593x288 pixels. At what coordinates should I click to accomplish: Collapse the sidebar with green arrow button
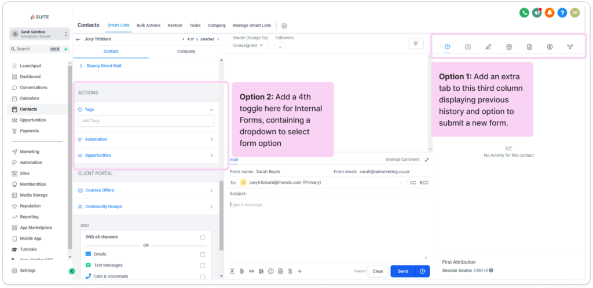pos(72,271)
